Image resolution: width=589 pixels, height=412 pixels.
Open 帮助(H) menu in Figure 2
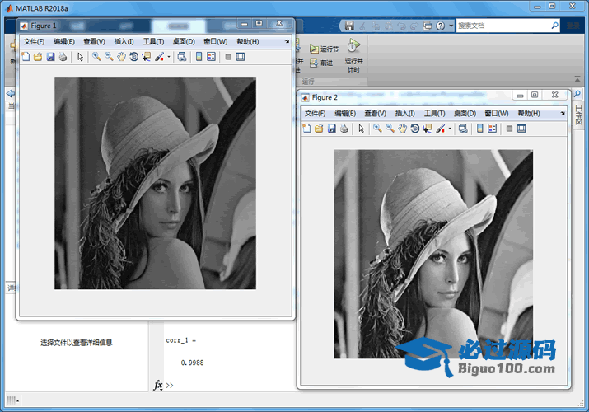529,114
